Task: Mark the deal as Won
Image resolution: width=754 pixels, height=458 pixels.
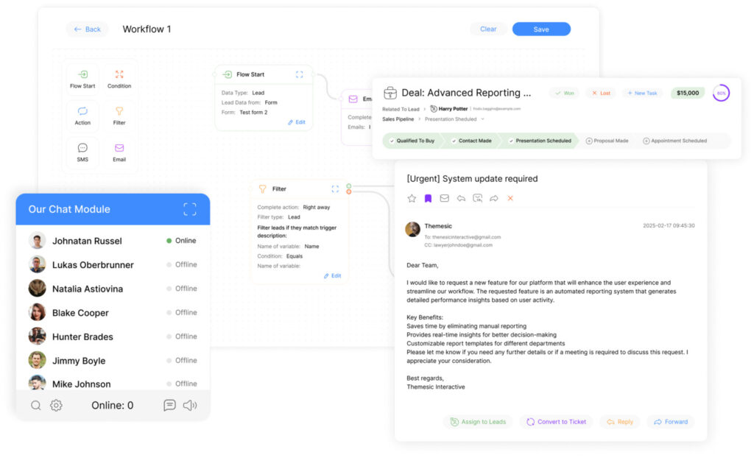Action: tap(564, 94)
